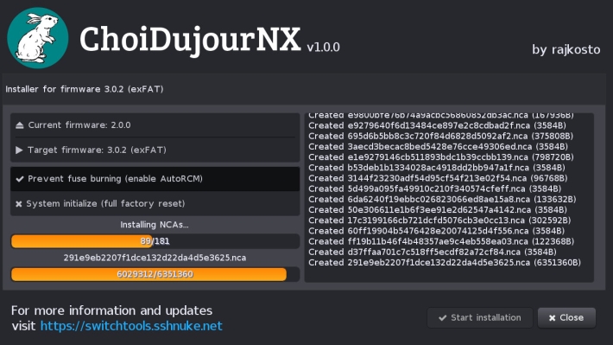Toggle Prevent fuse burning (enable AutoRCM)
Image resolution: width=613 pixels, height=345 pixels.
tap(155, 179)
